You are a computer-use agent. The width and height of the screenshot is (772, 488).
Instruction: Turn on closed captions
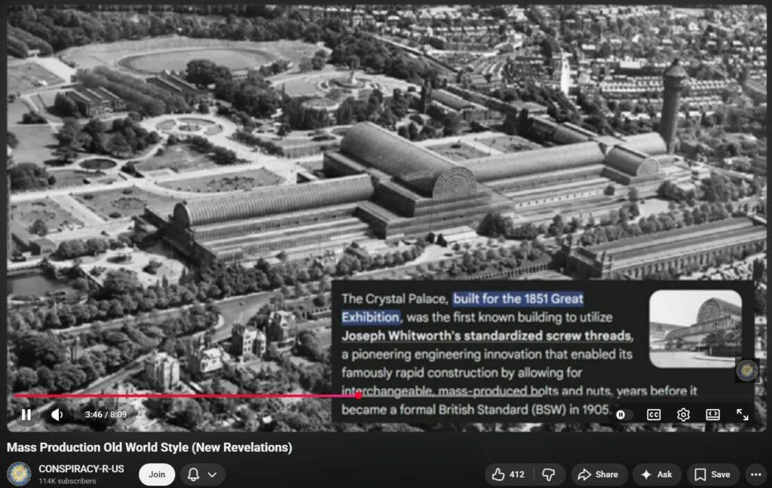pyautogui.click(x=654, y=414)
